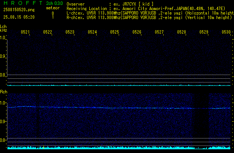This screenshot has height=153, width=234.
Task: Select the meteor count value '1'
Action: 53,17
